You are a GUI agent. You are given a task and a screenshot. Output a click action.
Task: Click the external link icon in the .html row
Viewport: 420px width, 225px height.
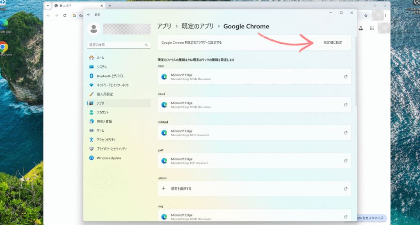tap(345, 105)
